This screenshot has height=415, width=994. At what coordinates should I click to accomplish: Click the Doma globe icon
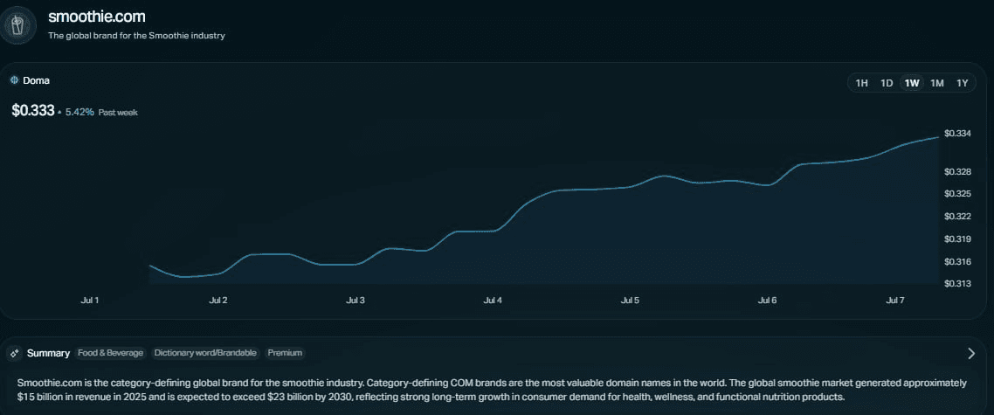coord(15,80)
